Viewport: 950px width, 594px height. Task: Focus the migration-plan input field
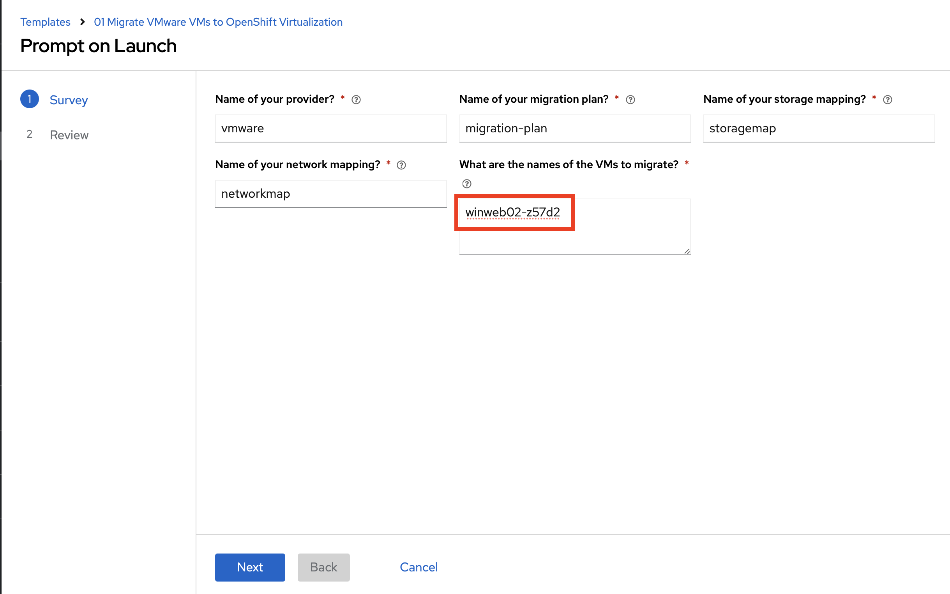[x=575, y=128]
